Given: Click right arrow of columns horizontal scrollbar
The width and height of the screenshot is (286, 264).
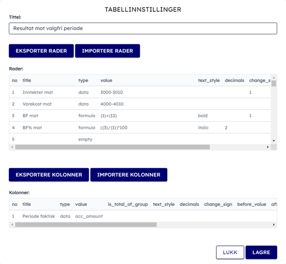Looking at the screenshot, I should tap(274, 224).
